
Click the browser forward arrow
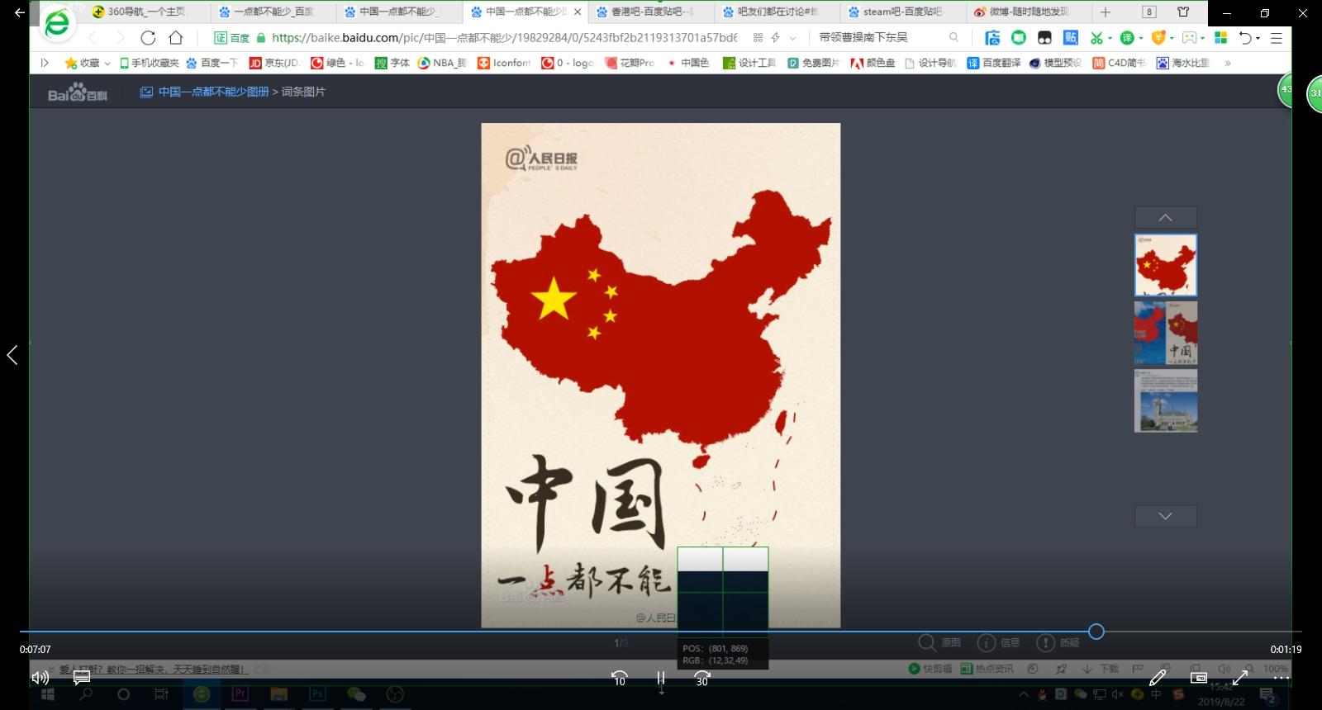(x=120, y=38)
